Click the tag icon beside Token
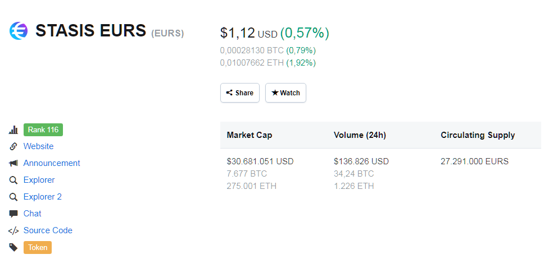The width and height of the screenshot is (544, 259). pyautogui.click(x=13, y=247)
